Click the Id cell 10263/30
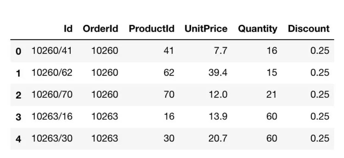344x158 pixels. (x=52, y=138)
